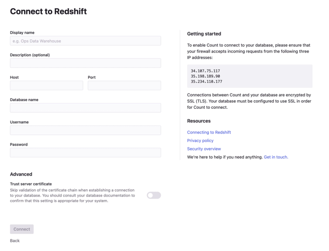This screenshot has width=329, height=251.
Task: Click the Connect button
Action: point(22,229)
